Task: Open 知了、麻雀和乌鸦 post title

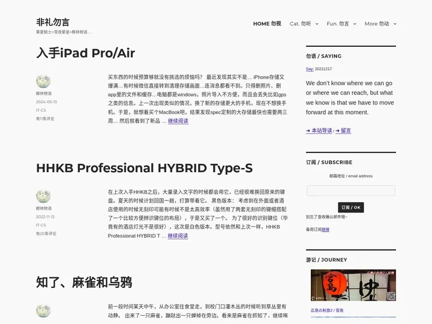Action: (x=84, y=283)
